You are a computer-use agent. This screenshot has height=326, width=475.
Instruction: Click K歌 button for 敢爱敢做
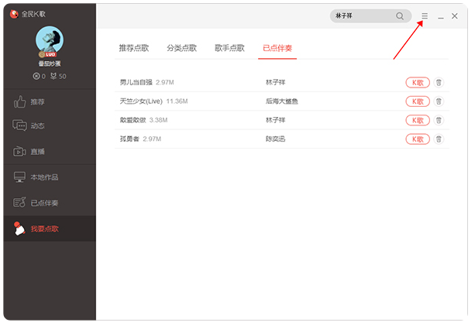(x=418, y=120)
